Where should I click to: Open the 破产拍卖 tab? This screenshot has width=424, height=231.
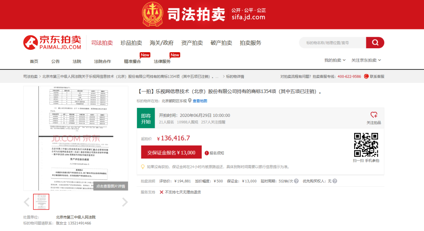[221, 43]
